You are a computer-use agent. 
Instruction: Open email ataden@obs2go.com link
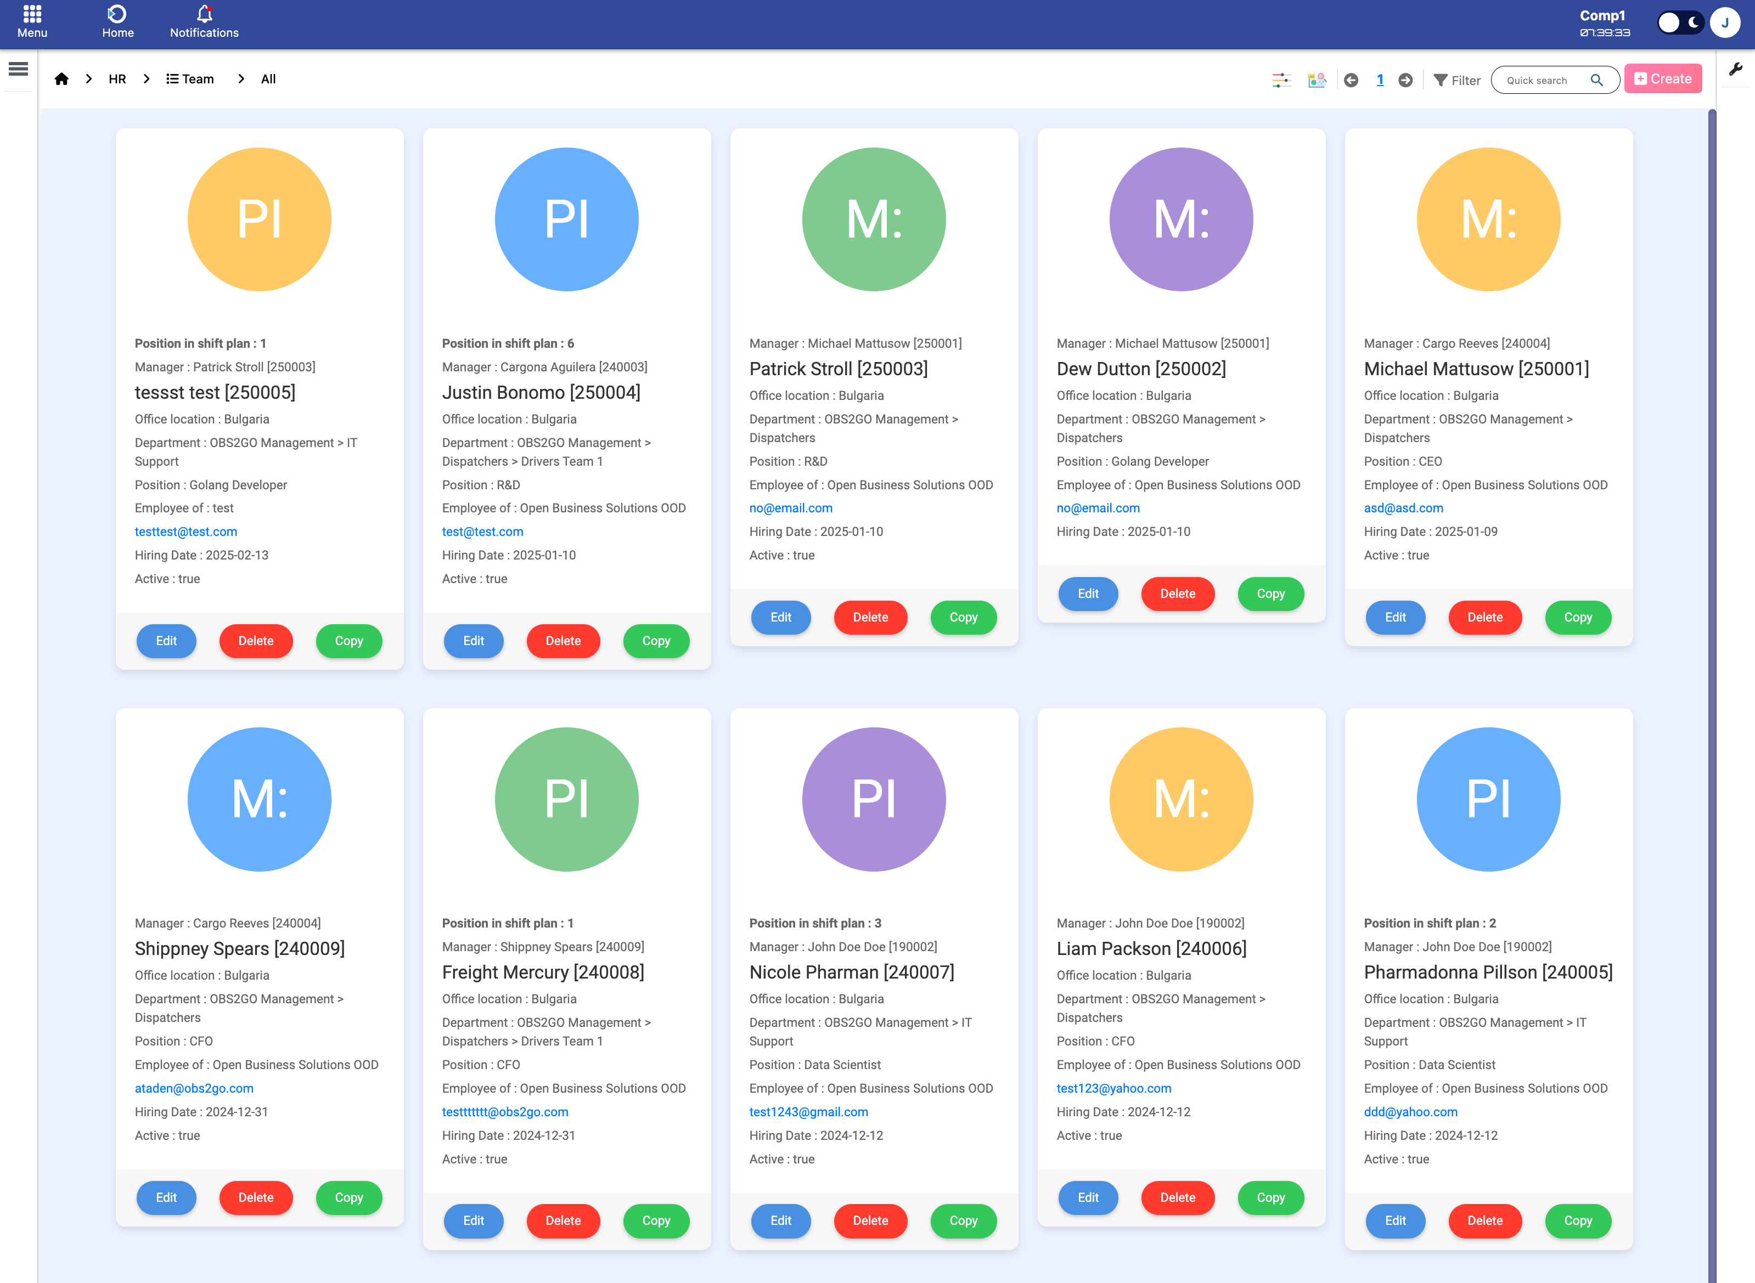[x=194, y=1088]
